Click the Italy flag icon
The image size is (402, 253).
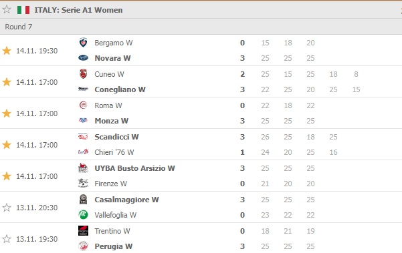click(x=23, y=10)
